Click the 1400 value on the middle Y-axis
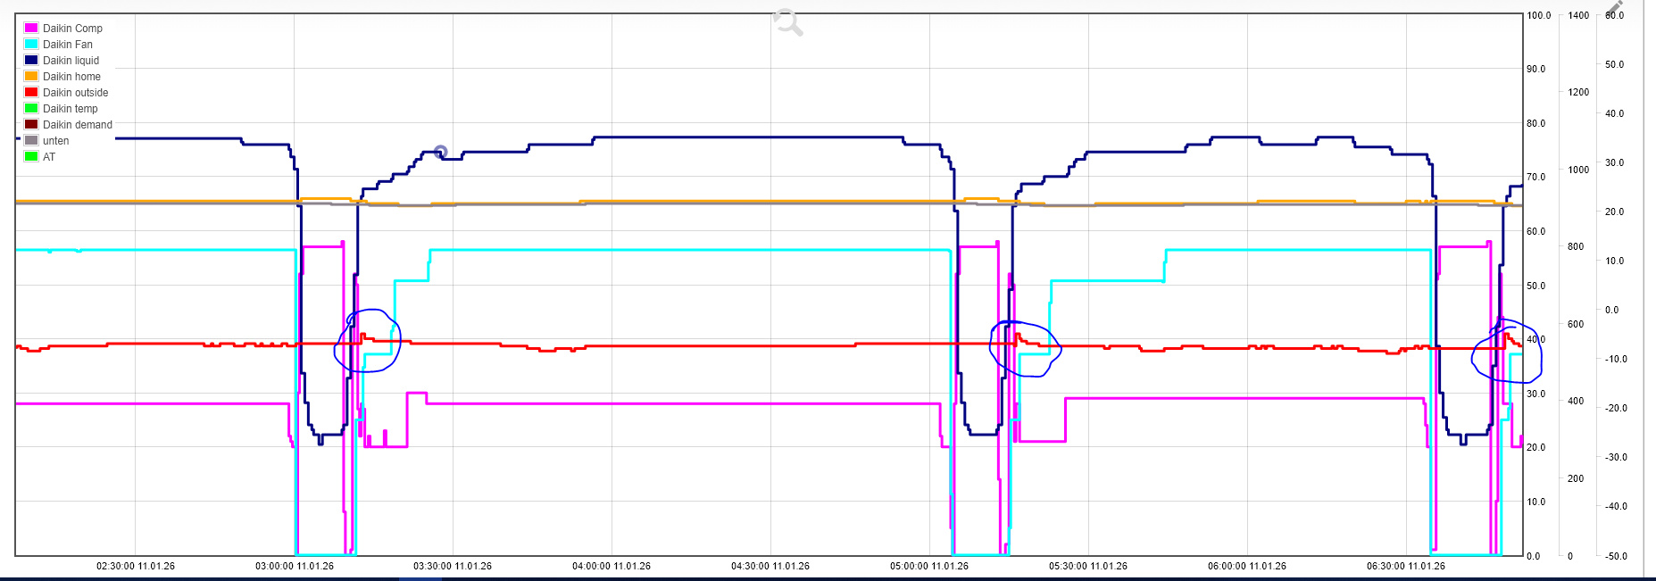The height and width of the screenshot is (581, 1656). pyautogui.click(x=1578, y=15)
